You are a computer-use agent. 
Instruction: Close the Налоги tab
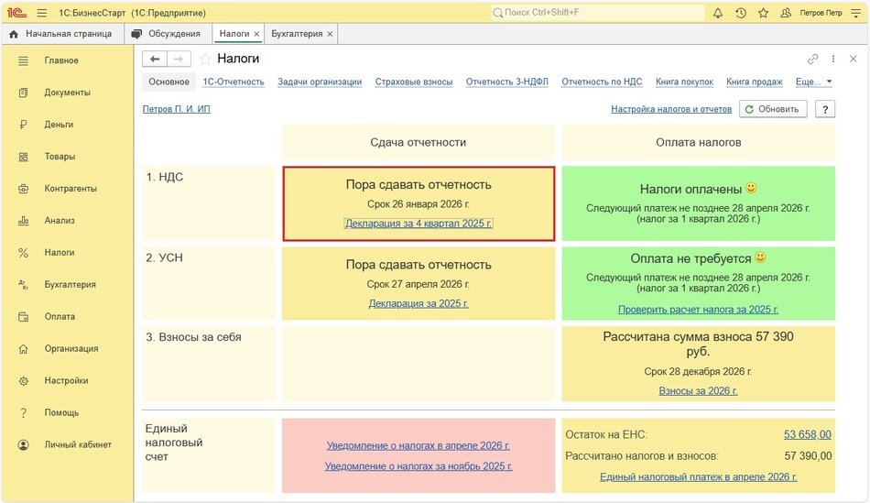point(256,34)
